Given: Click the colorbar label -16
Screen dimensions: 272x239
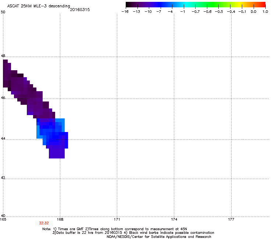Looking at the screenshot, I should [125, 12].
